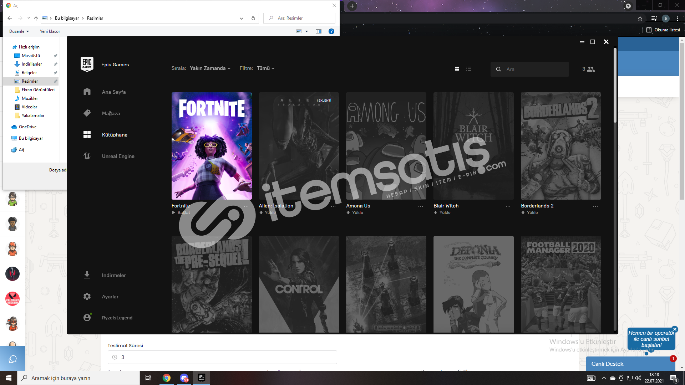Go up one folder in file dialog

(x=36, y=18)
